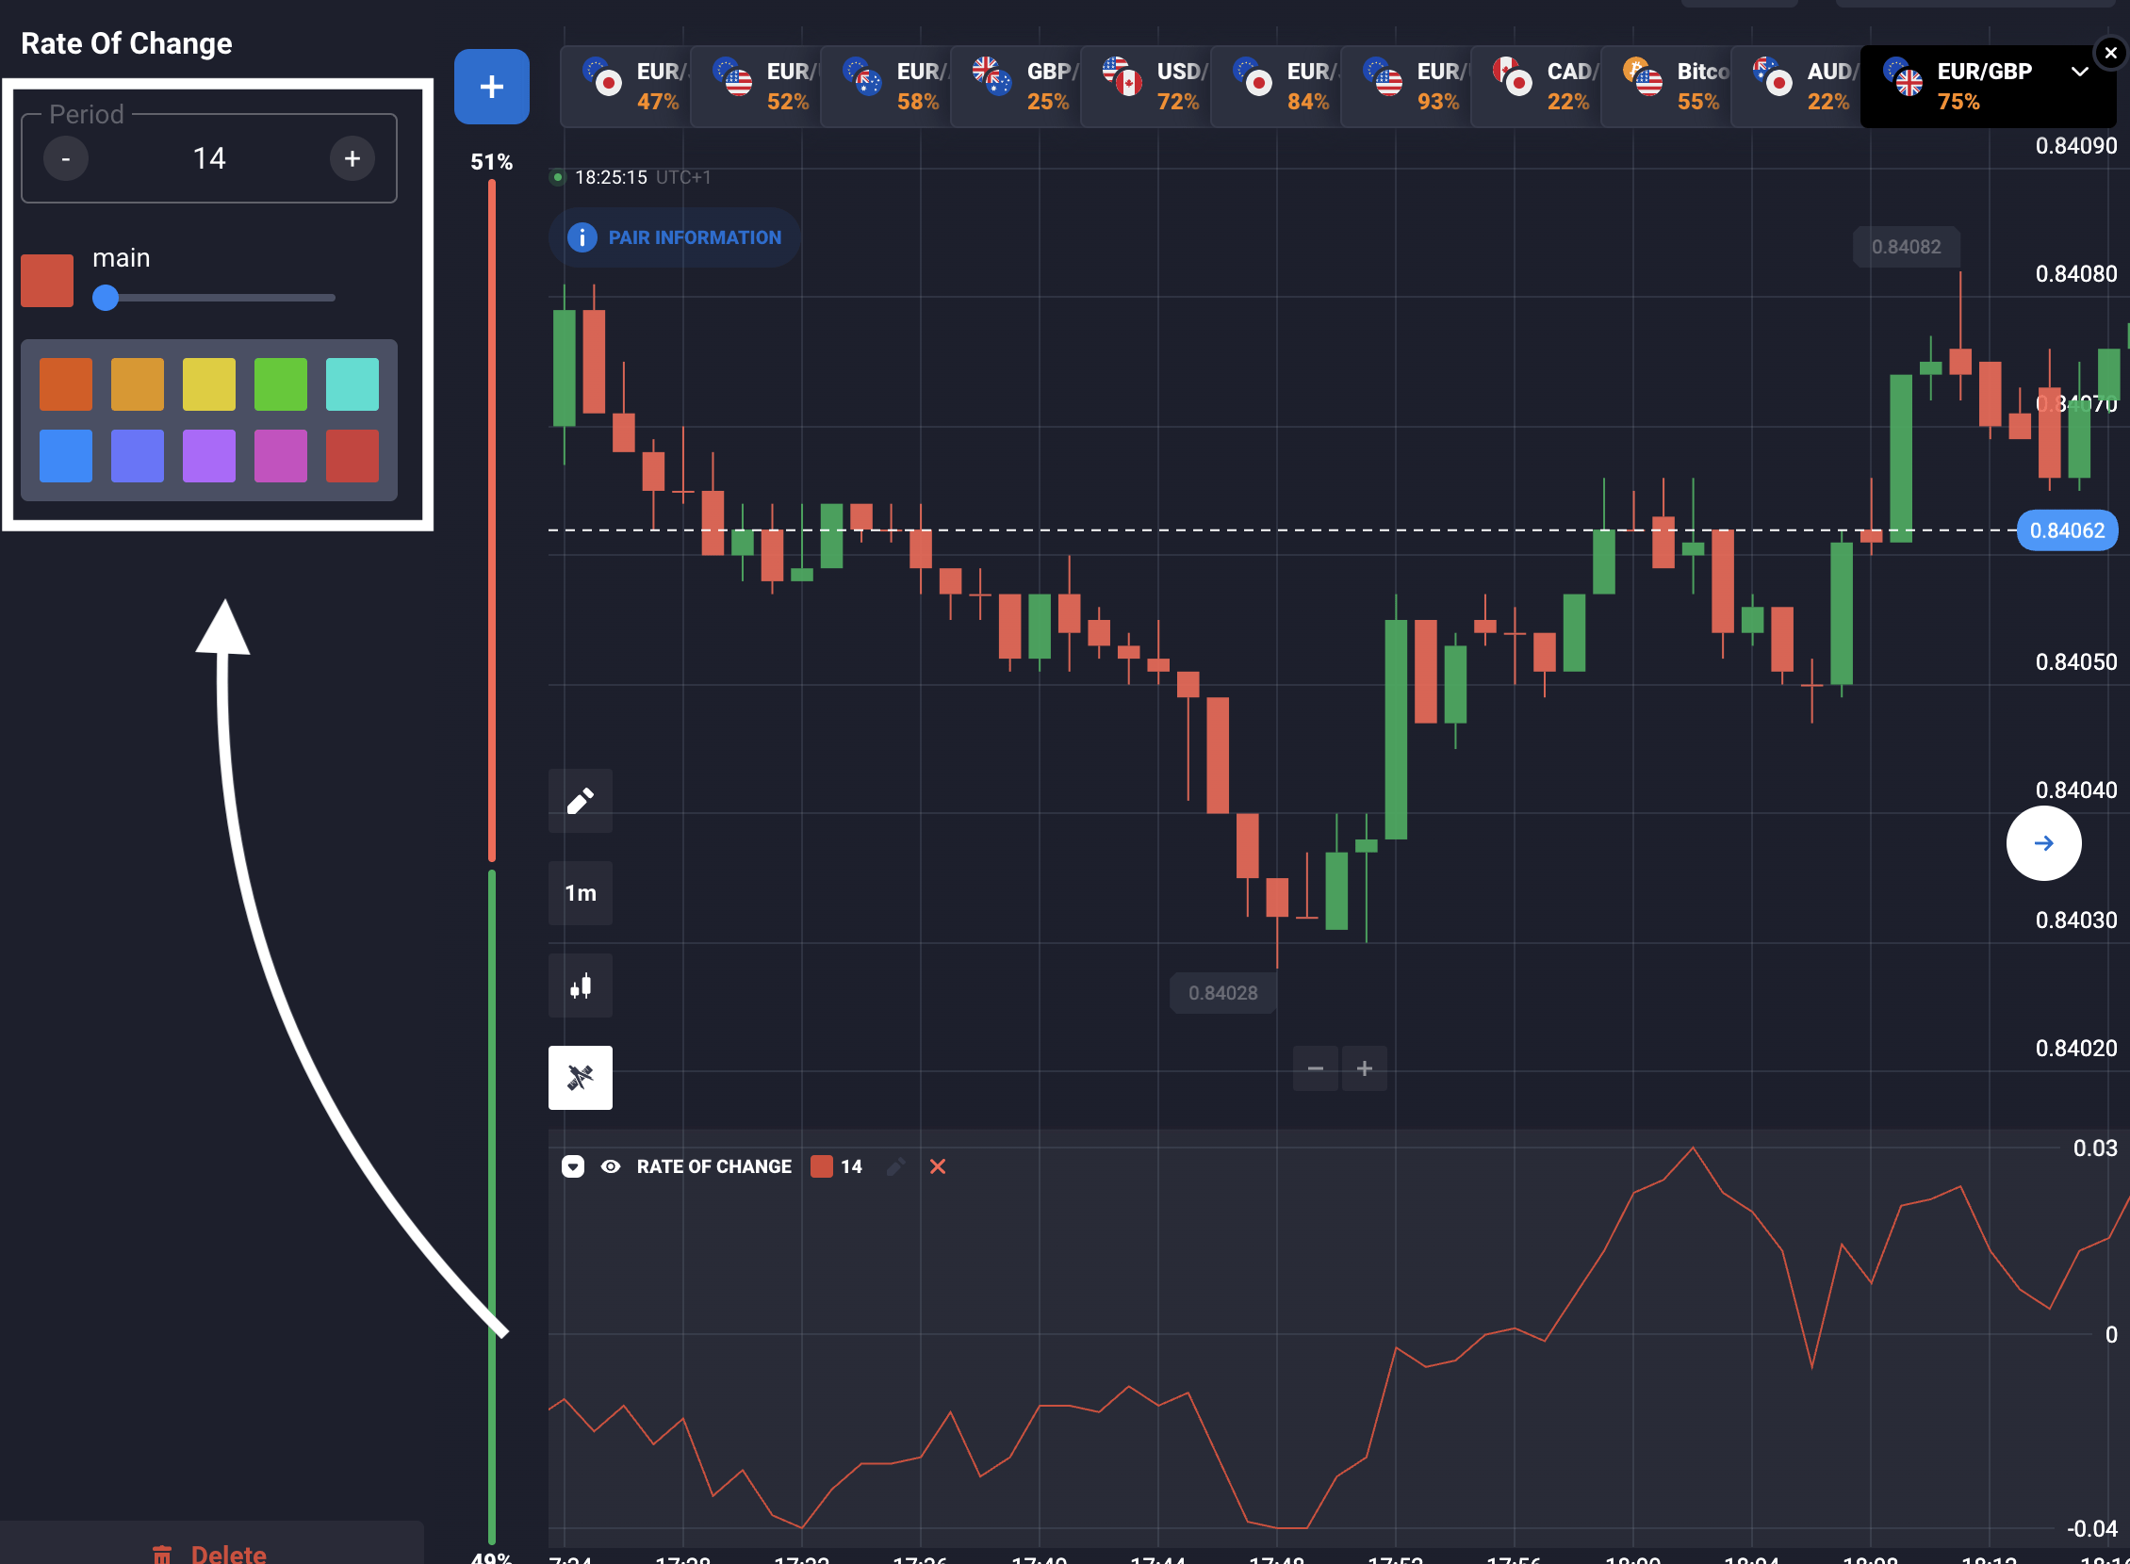Screen dimensions: 2130x1564
Task: Zoom out the chart with minus button
Action: coord(1316,1068)
